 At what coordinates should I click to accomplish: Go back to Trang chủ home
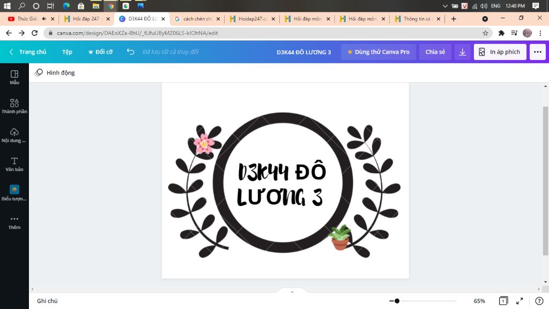[x=28, y=52]
